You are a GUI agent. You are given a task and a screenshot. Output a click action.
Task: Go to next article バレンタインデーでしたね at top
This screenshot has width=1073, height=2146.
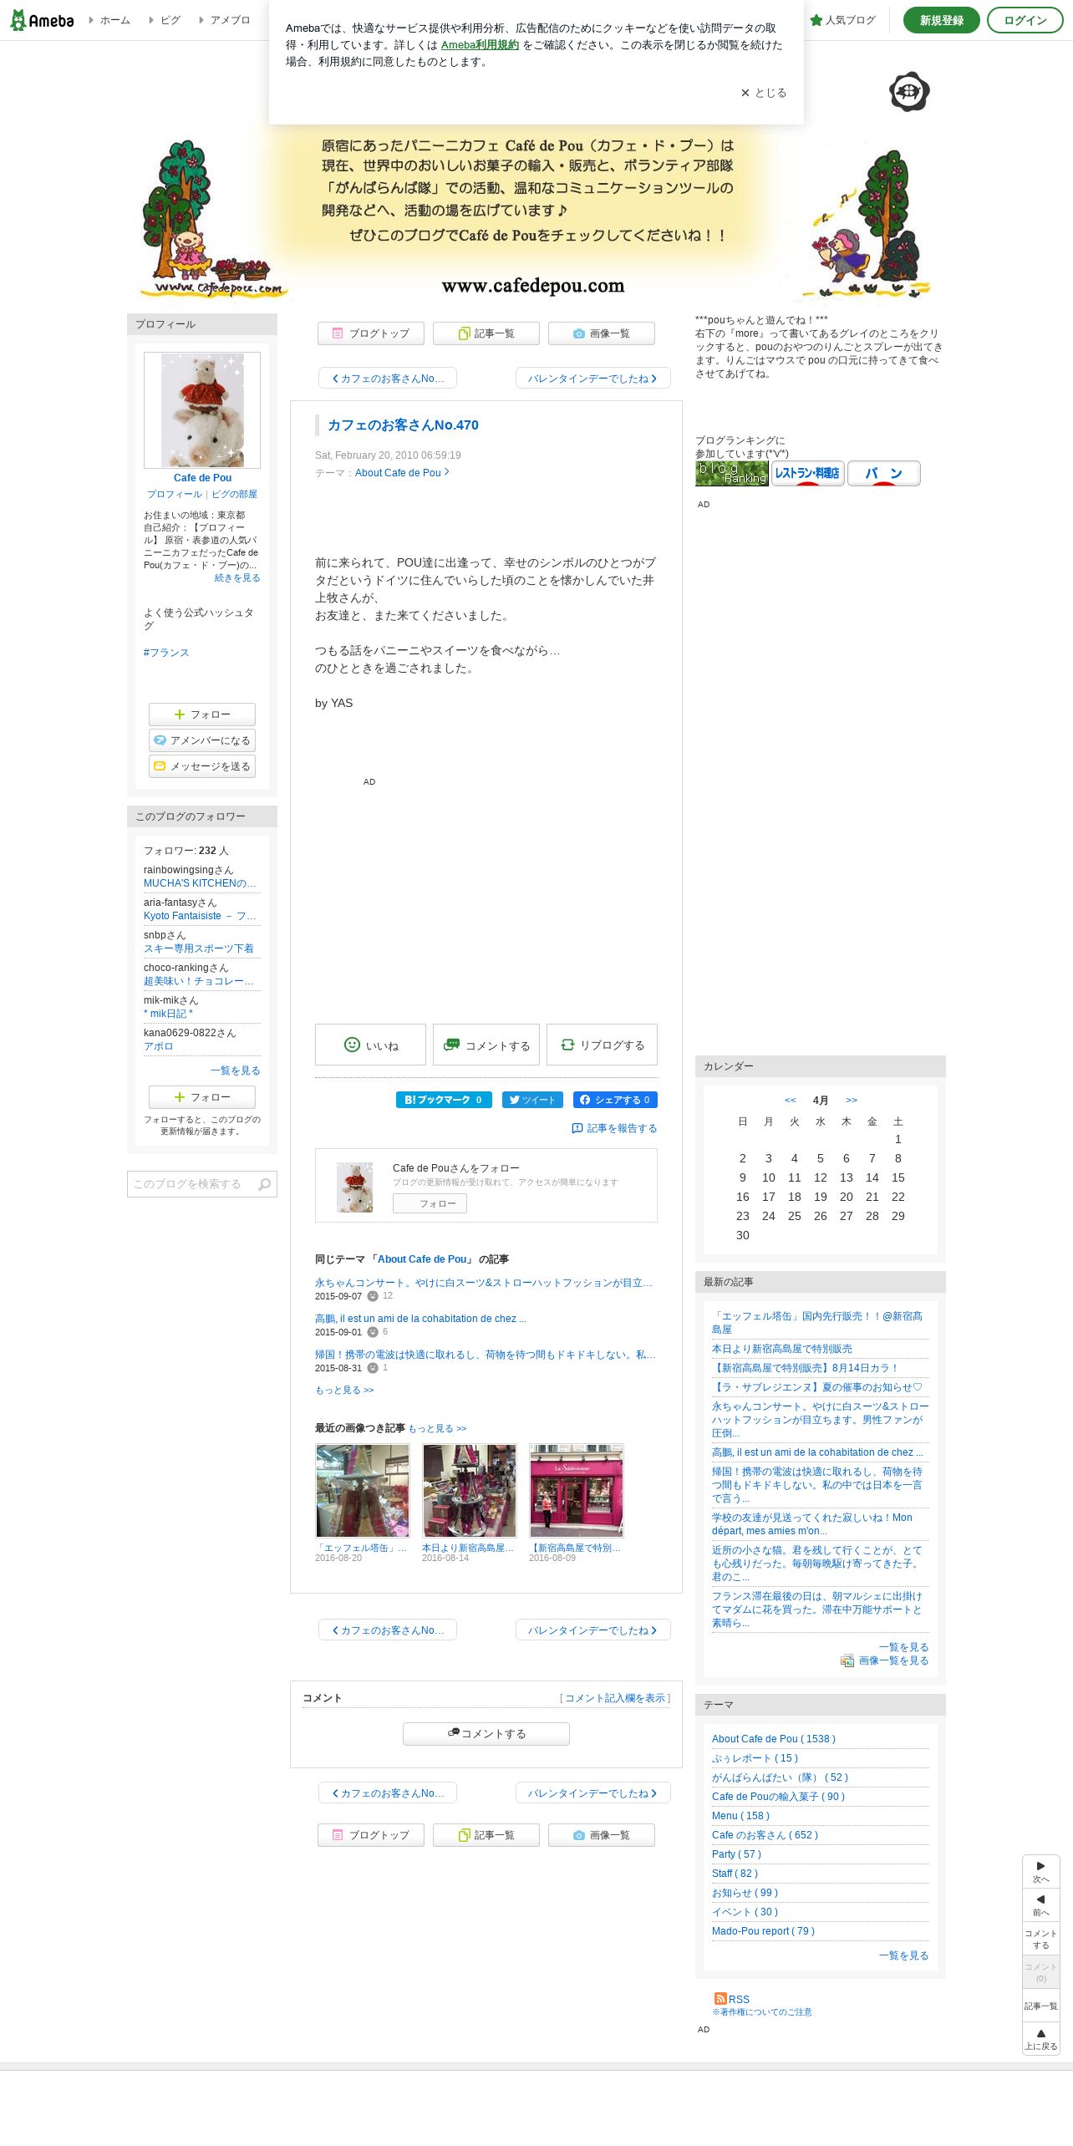point(592,379)
